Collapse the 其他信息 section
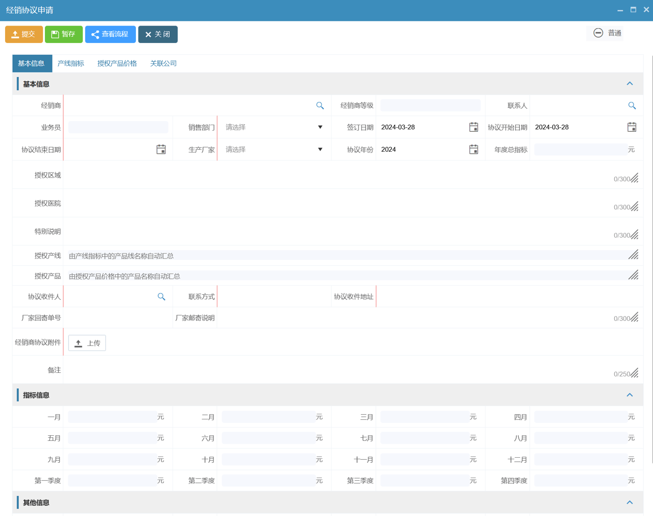The image size is (653, 519). coord(630,503)
